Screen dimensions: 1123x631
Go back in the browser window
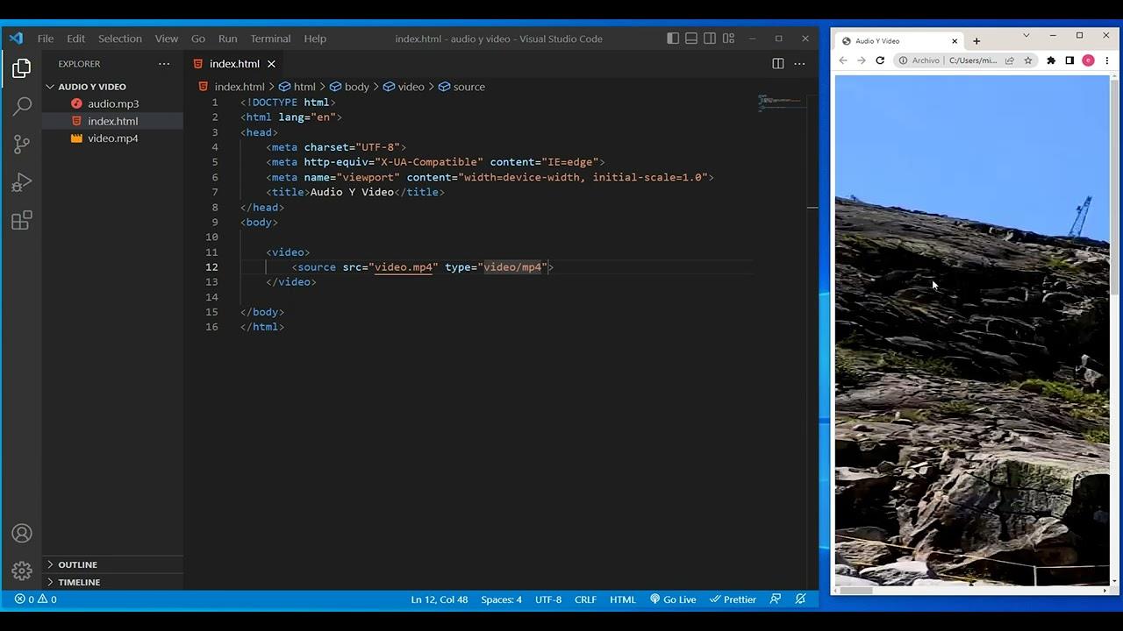843,60
